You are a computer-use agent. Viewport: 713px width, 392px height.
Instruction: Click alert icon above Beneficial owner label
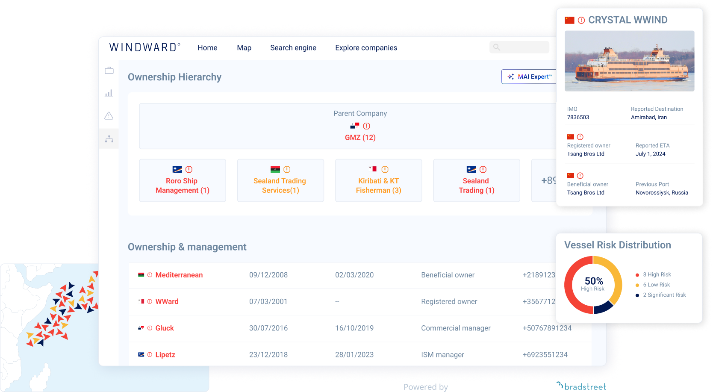(580, 175)
